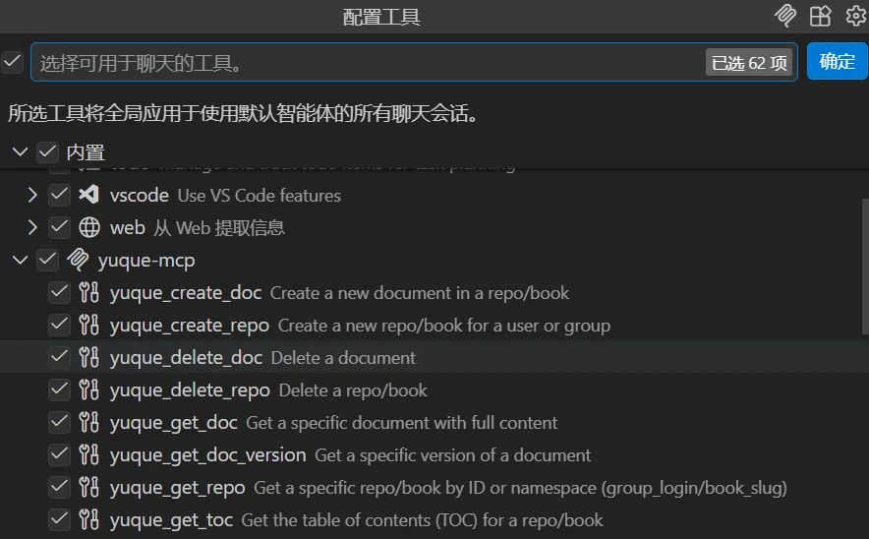Viewport: 869px width, 539px height.
Task: Click the yuque-mcp server icon
Action: (78, 260)
